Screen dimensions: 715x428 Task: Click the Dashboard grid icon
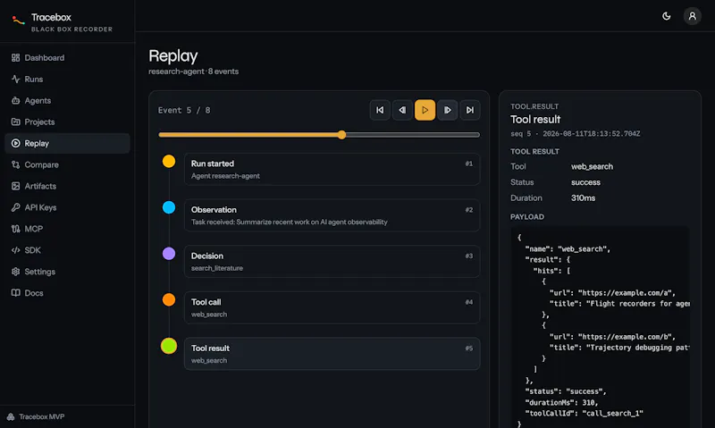pyautogui.click(x=15, y=57)
